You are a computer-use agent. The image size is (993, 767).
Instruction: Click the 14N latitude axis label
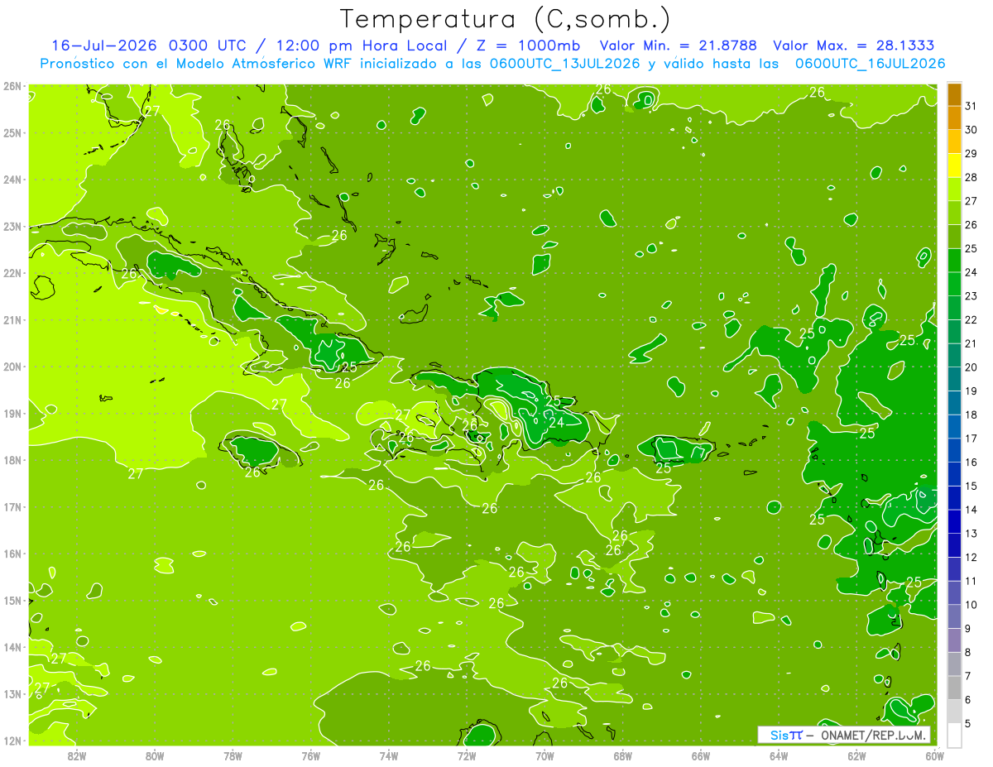pyautogui.click(x=12, y=647)
